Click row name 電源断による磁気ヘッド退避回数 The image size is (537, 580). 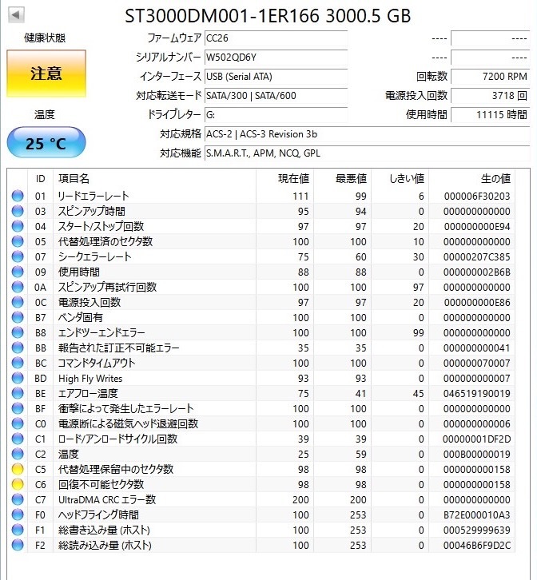pos(128,423)
